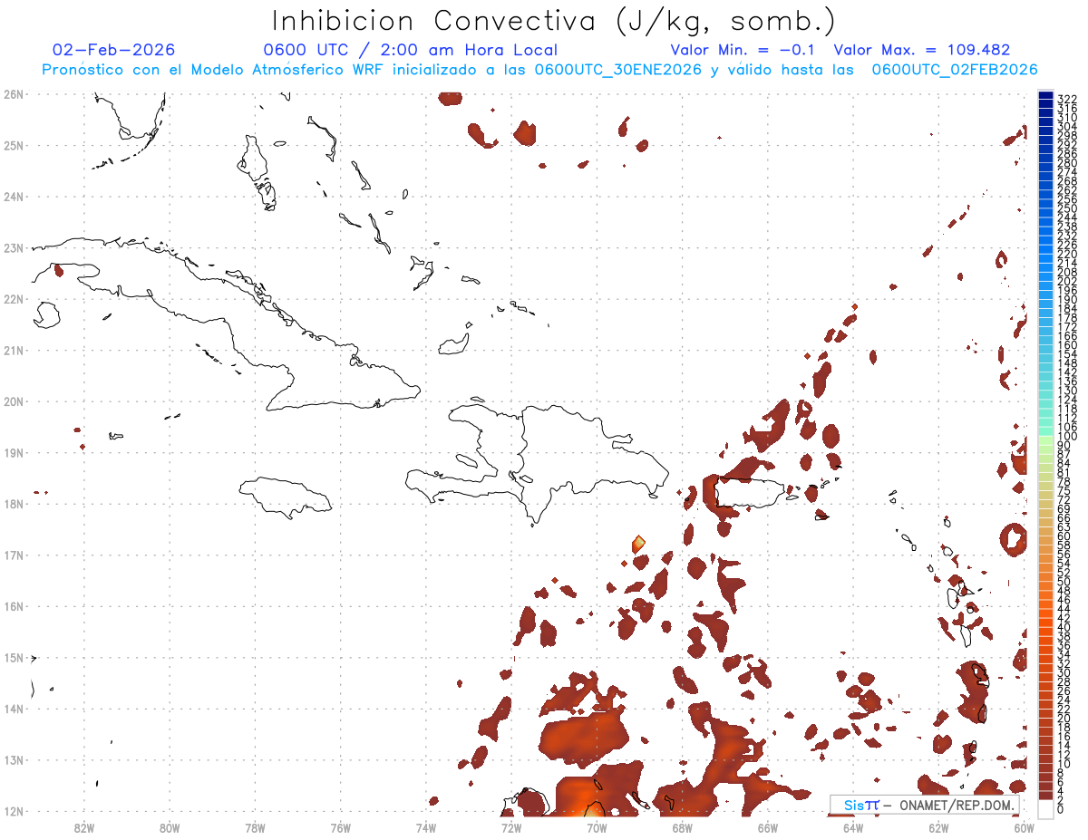Click the '60W' longitude label
Viewport: 1088px width, 840px height.
(1025, 826)
